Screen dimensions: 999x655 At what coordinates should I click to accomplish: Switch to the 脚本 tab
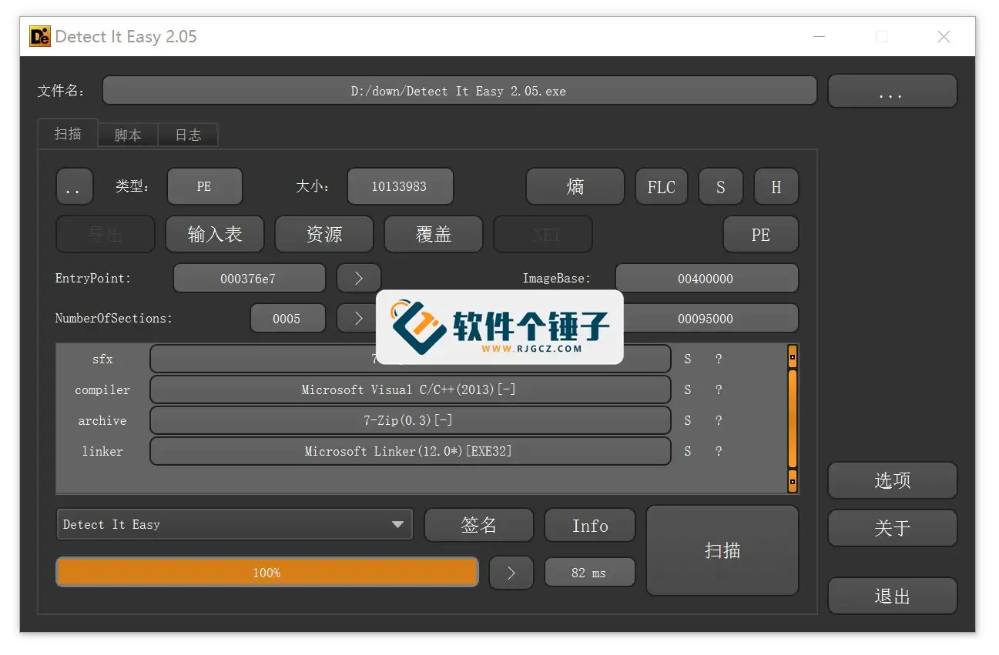click(128, 135)
